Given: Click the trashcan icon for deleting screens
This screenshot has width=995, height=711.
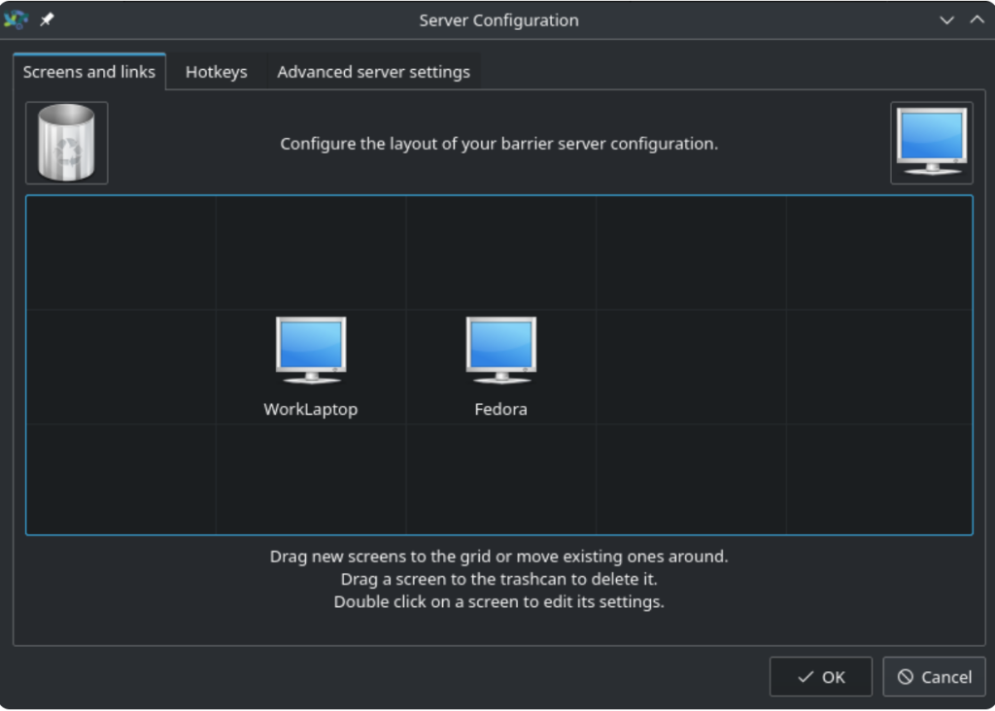Looking at the screenshot, I should (66, 141).
